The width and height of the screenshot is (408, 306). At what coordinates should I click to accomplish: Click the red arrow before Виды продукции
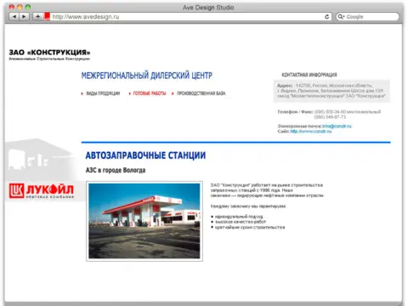pos(82,93)
